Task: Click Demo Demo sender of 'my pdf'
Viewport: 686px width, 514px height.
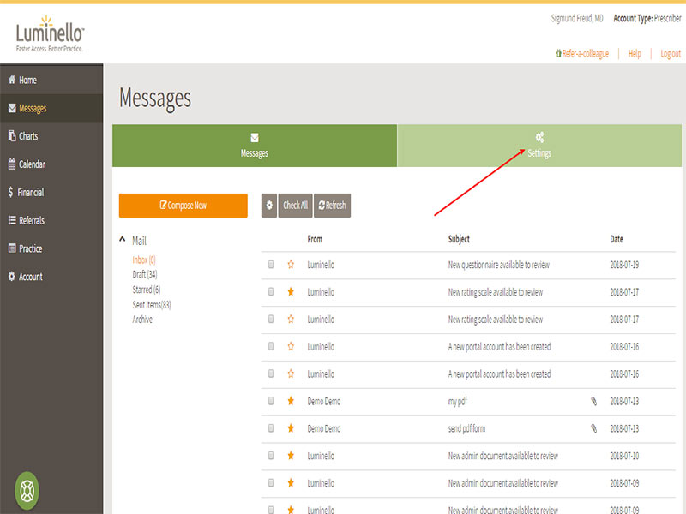Action: pyautogui.click(x=324, y=401)
